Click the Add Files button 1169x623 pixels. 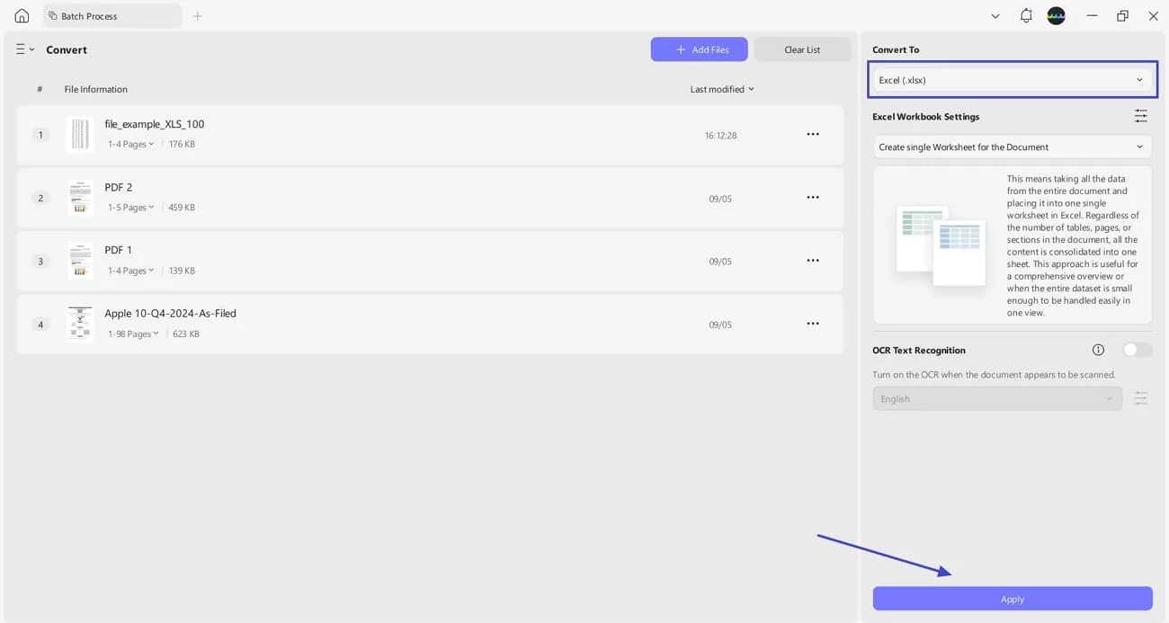tap(699, 49)
